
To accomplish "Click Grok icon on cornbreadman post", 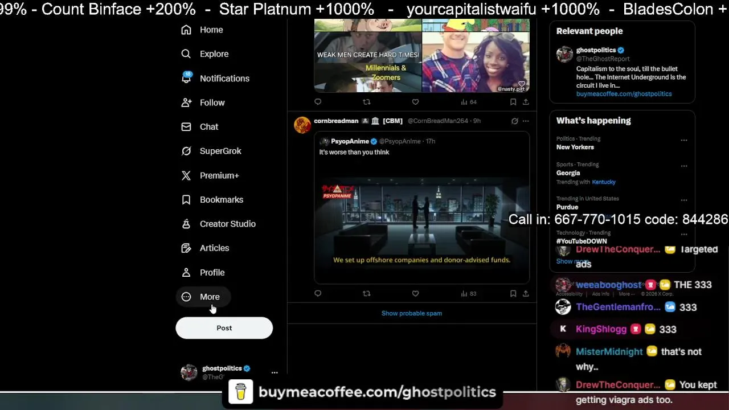I will coord(515,121).
